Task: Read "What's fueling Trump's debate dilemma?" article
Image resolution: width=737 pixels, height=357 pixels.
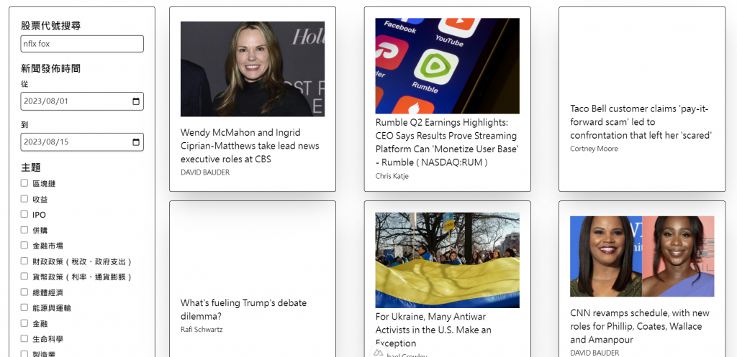Action: pos(243,310)
